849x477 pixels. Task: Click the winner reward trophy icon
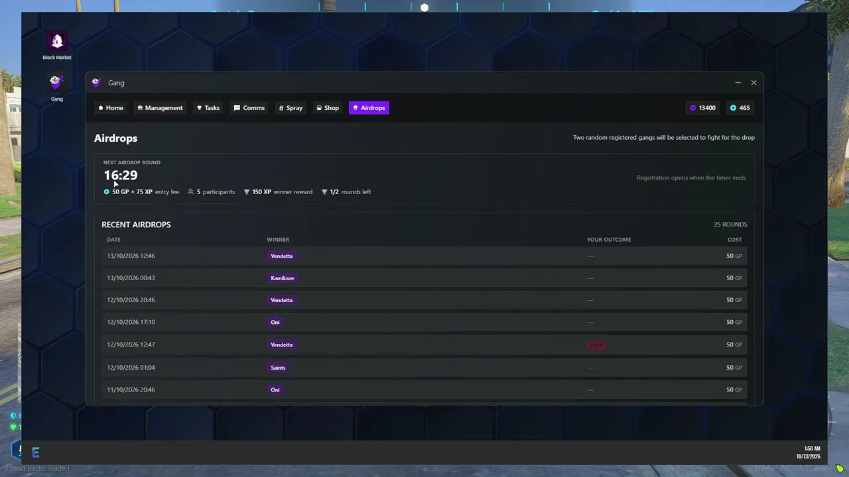point(247,192)
